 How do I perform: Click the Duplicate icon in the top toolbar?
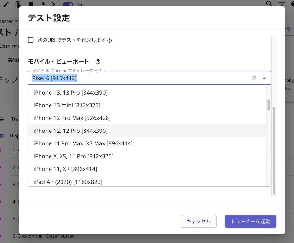(18, 3)
